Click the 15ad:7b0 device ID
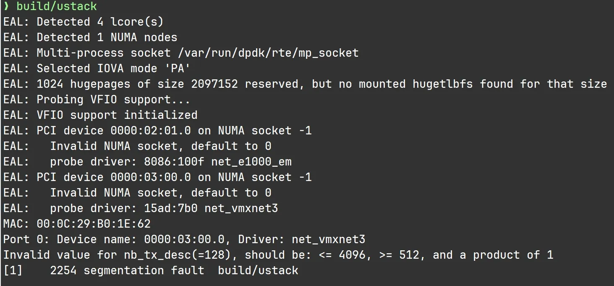The image size is (614, 286). click(x=170, y=208)
